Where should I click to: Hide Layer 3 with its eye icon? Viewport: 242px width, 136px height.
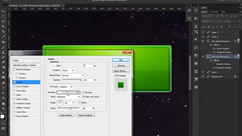pos(203,32)
